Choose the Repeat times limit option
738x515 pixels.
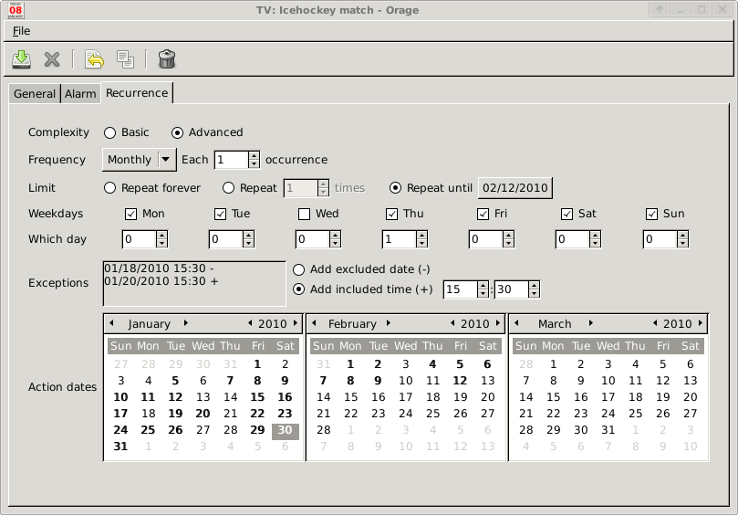pos(249,188)
